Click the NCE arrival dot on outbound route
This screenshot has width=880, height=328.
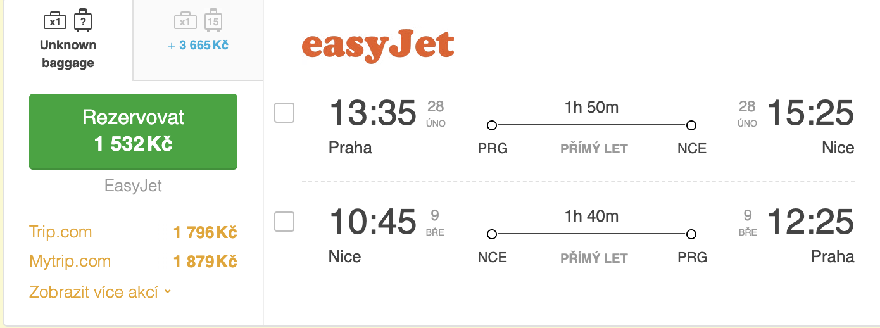tap(691, 125)
